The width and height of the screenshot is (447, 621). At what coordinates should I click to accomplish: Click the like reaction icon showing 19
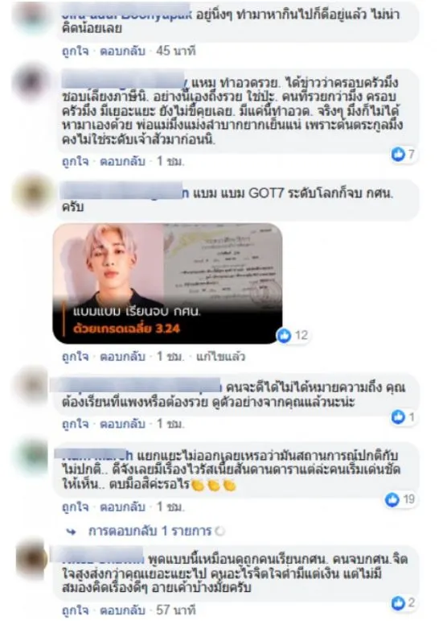pyautogui.click(x=392, y=499)
